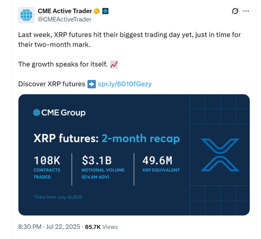Viewport: 261px width, 239px height.
Task: Click the CME Group globe logo in image
Action: [37, 112]
